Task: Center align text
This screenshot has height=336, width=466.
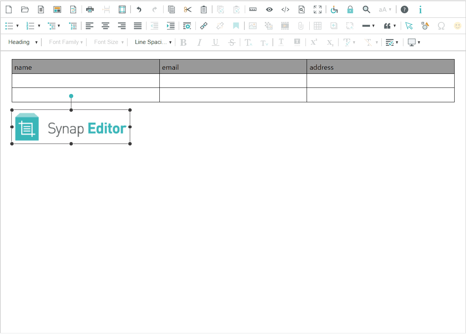Action: click(x=105, y=26)
